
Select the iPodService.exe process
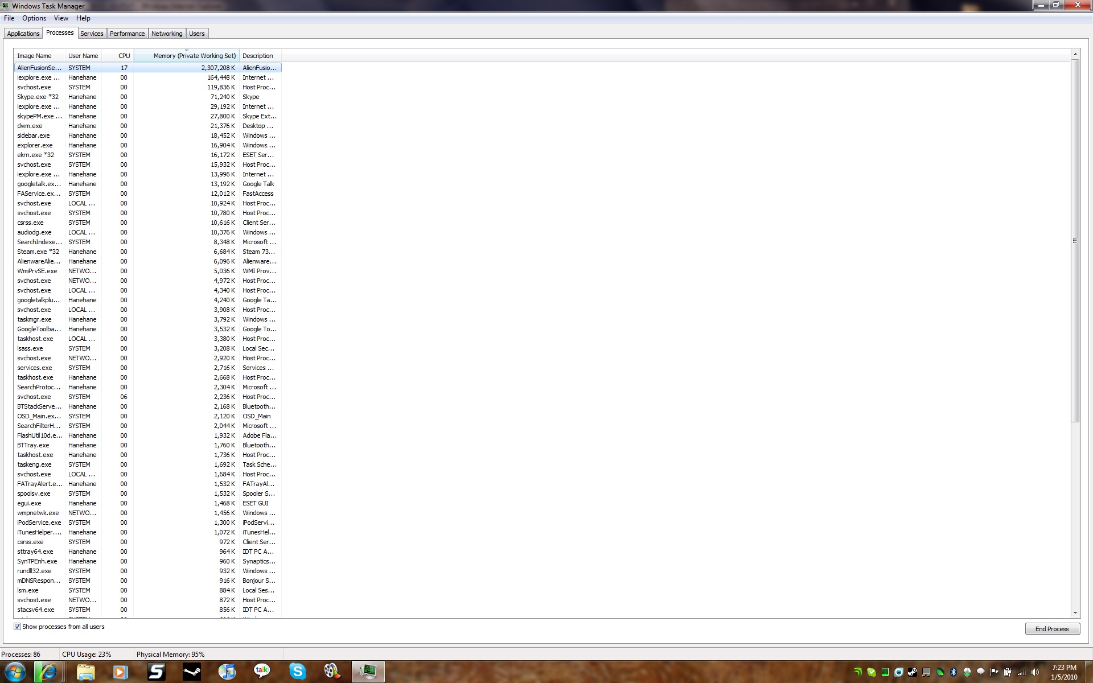click(147, 522)
